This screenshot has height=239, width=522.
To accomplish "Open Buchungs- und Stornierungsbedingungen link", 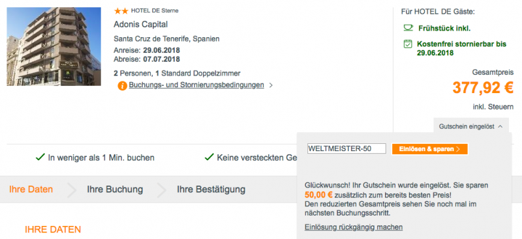I will click(196, 85).
